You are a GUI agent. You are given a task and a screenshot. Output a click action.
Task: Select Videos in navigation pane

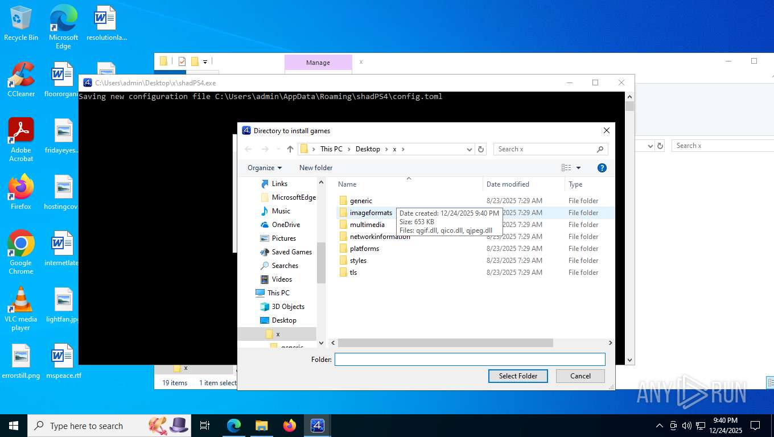tap(282, 279)
